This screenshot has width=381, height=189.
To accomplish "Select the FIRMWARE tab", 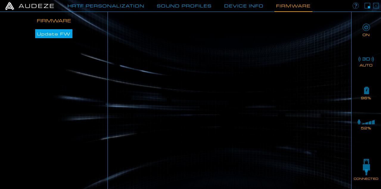I will pyautogui.click(x=293, y=6).
